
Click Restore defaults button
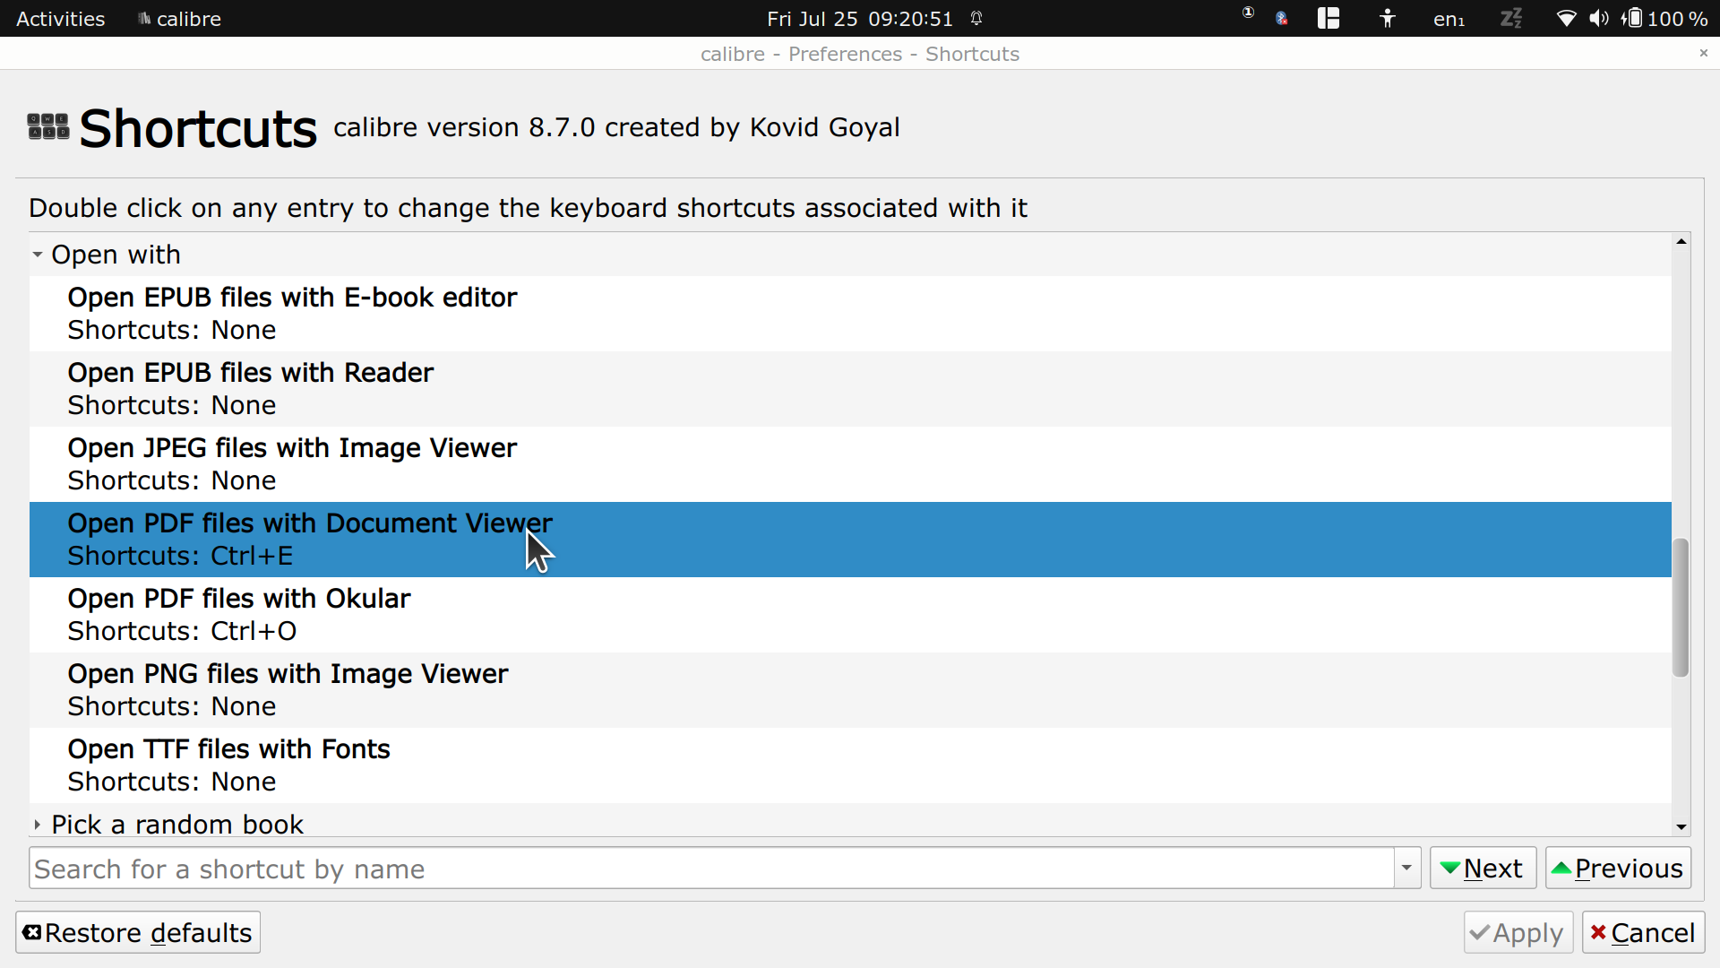click(138, 932)
